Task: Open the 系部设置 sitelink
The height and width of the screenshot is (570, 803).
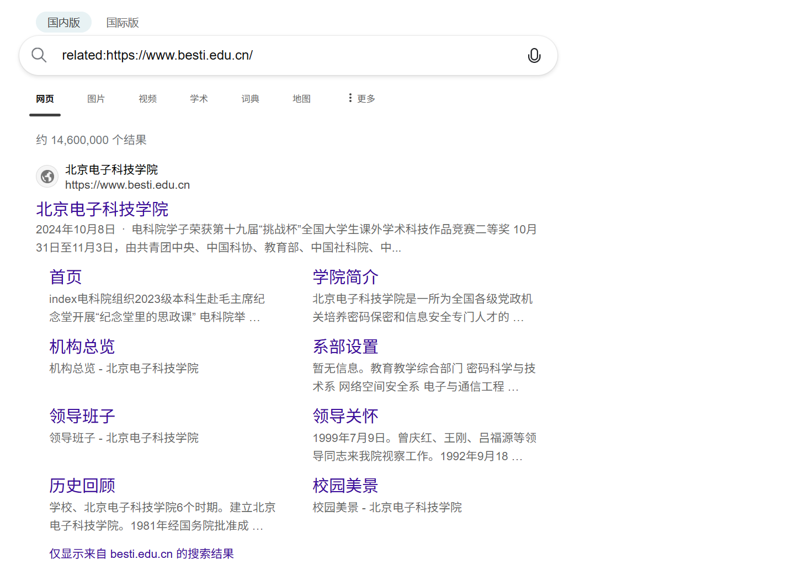Action: click(x=345, y=347)
